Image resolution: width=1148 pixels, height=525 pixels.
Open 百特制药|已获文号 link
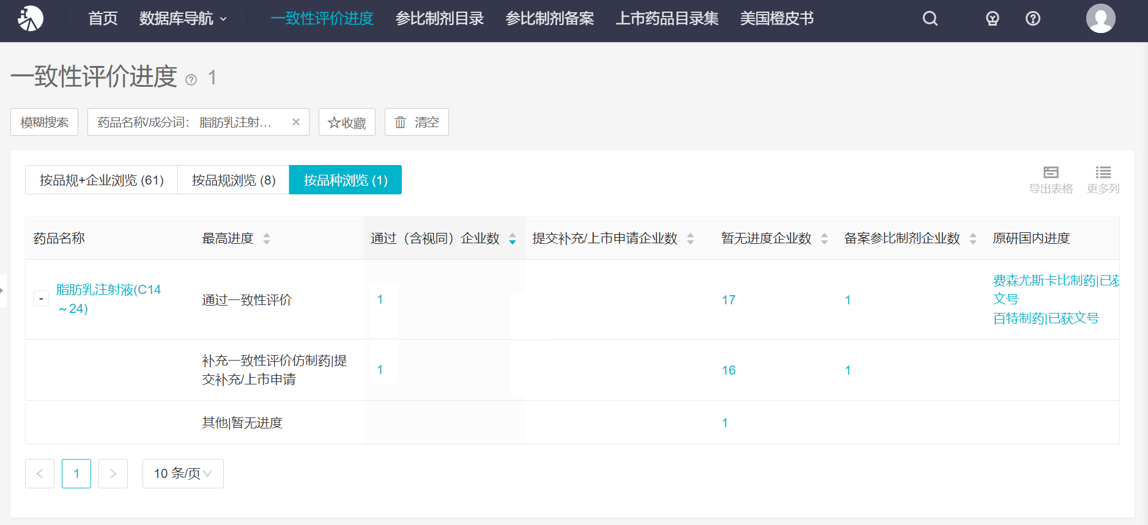(x=1046, y=318)
